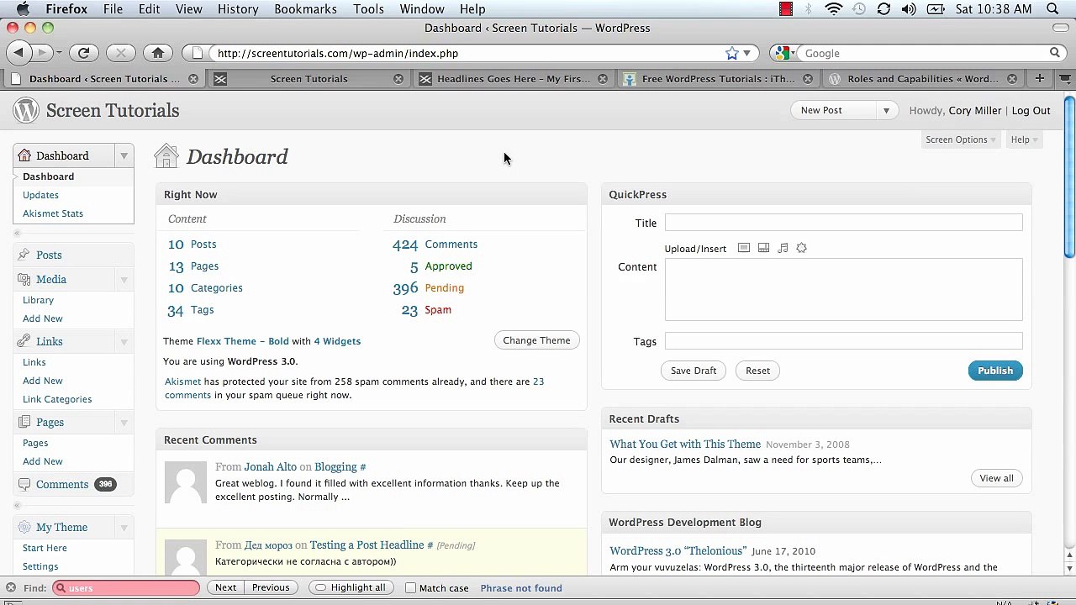Click the browser vertical scrollbar thumb
Image resolution: width=1076 pixels, height=605 pixels.
coord(1068,176)
